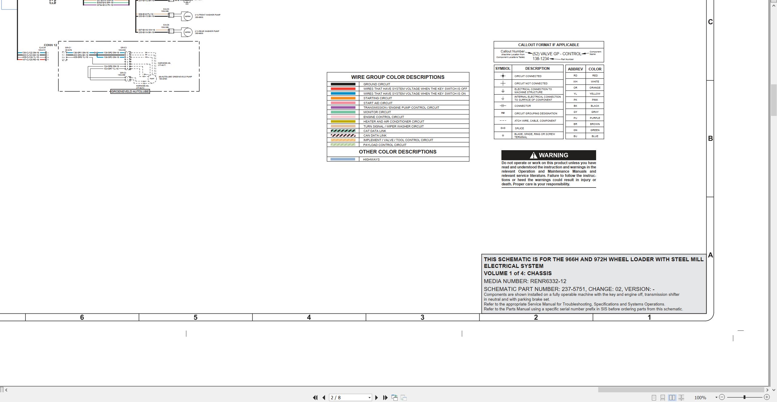Zoom out with the minus button
Viewport: 777px width, 402px height.
pyautogui.click(x=722, y=397)
